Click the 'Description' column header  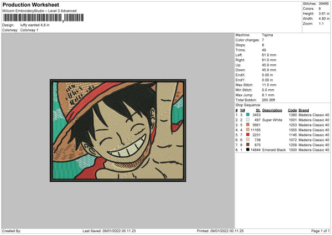point(272,110)
